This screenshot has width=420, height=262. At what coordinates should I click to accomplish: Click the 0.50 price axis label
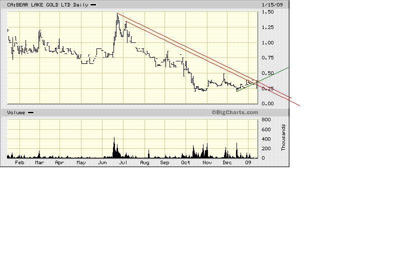(268, 73)
